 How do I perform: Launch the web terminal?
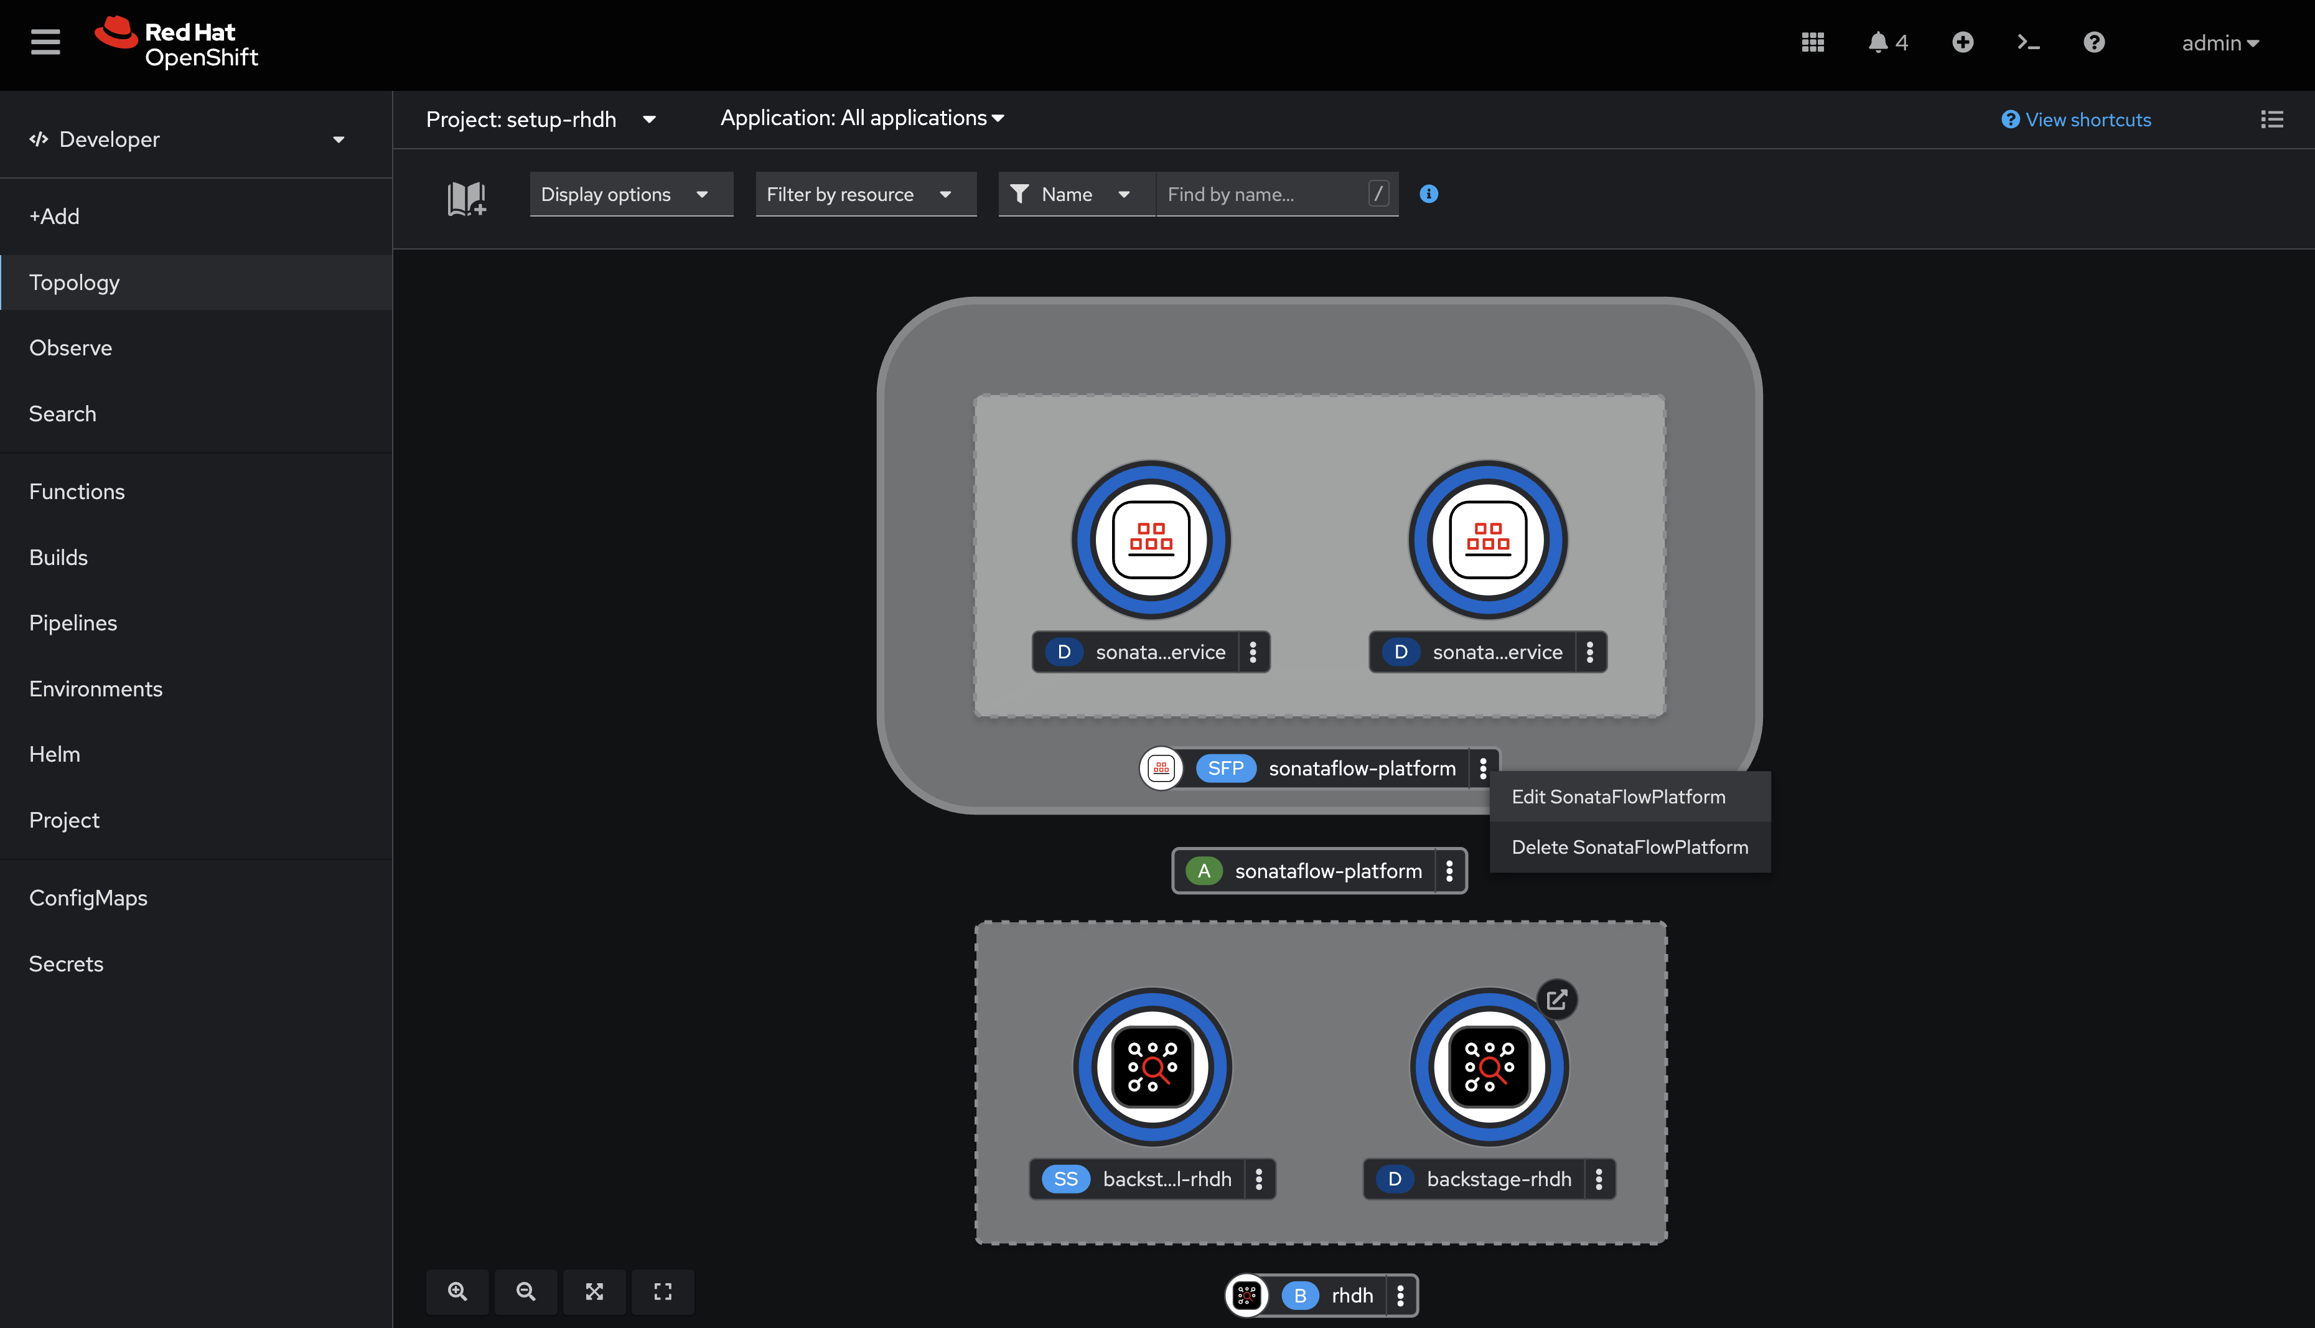point(2027,42)
